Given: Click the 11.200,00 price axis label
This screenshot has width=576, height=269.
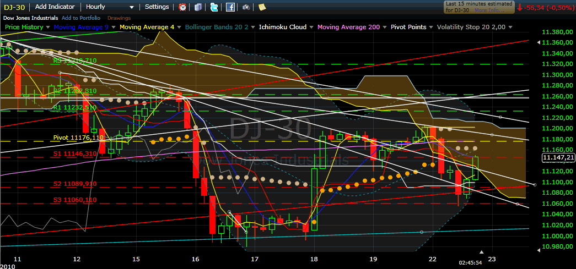Looking at the screenshot, I should coord(558,129).
